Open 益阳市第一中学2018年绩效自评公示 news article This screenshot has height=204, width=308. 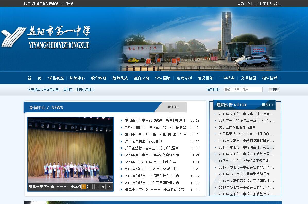(152, 155)
